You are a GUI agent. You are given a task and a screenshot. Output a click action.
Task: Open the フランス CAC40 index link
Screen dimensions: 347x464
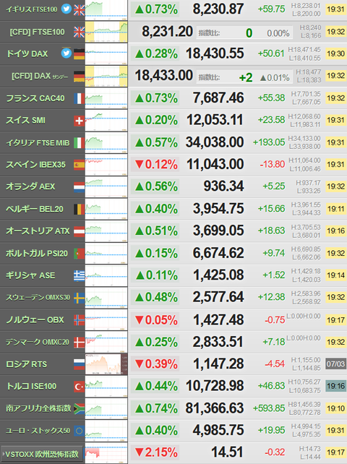[x=35, y=98]
